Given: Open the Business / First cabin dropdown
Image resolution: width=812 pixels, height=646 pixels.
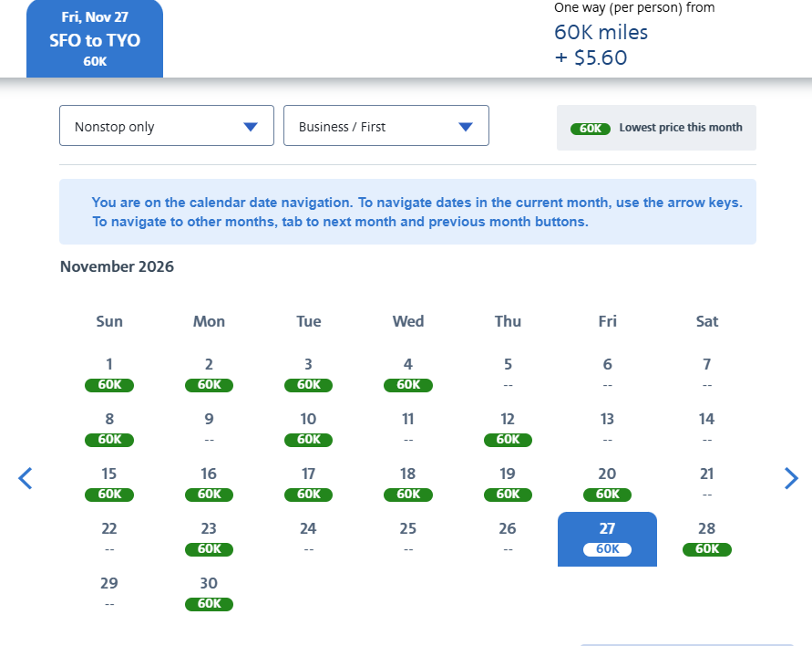Looking at the screenshot, I should coord(385,126).
